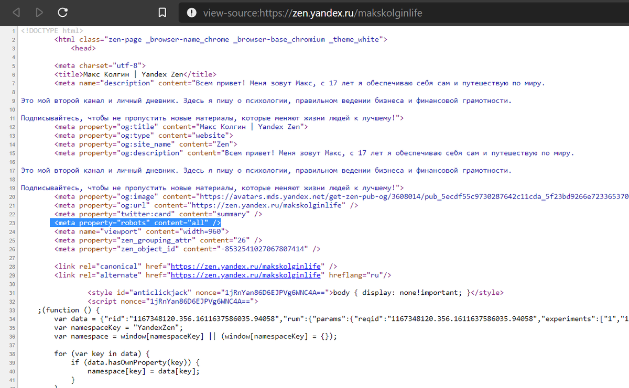The height and width of the screenshot is (388, 629).
Task: Click the namespace[key] = data[key] line
Action: [144, 371]
